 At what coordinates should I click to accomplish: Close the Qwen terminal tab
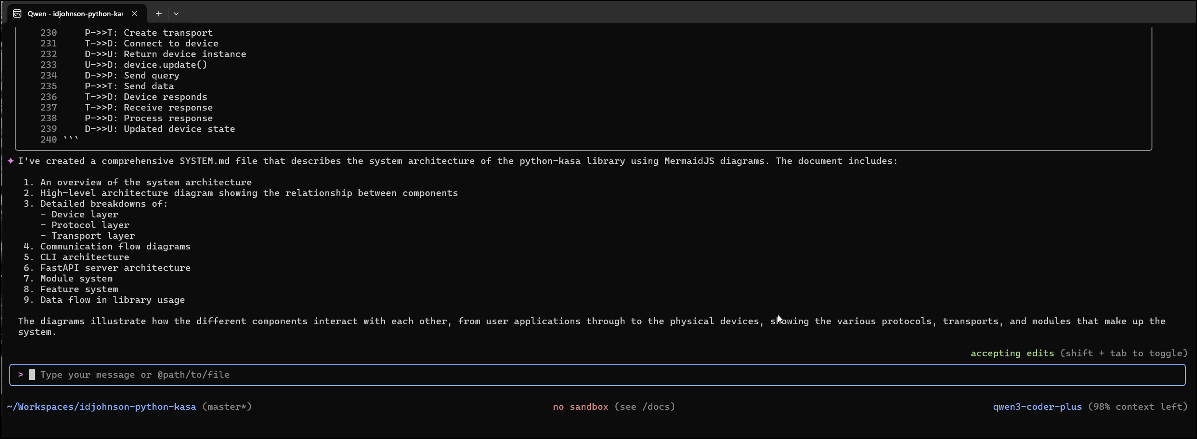[134, 13]
